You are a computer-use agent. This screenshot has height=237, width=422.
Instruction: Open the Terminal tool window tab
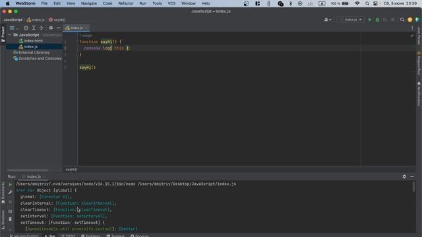115,236
